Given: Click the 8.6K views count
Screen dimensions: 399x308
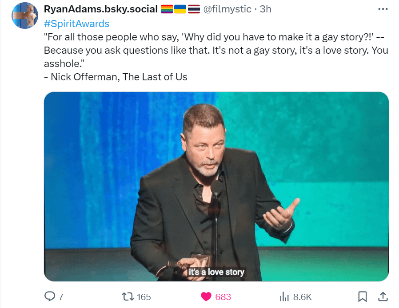Looking at the screenshot, I should (303, 297).
